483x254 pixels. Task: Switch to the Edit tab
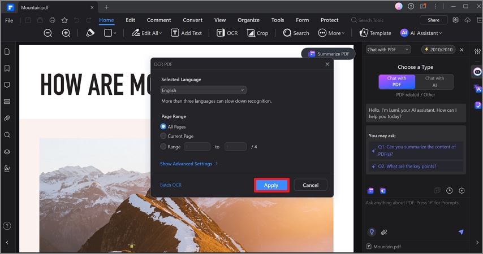point(130,20)
